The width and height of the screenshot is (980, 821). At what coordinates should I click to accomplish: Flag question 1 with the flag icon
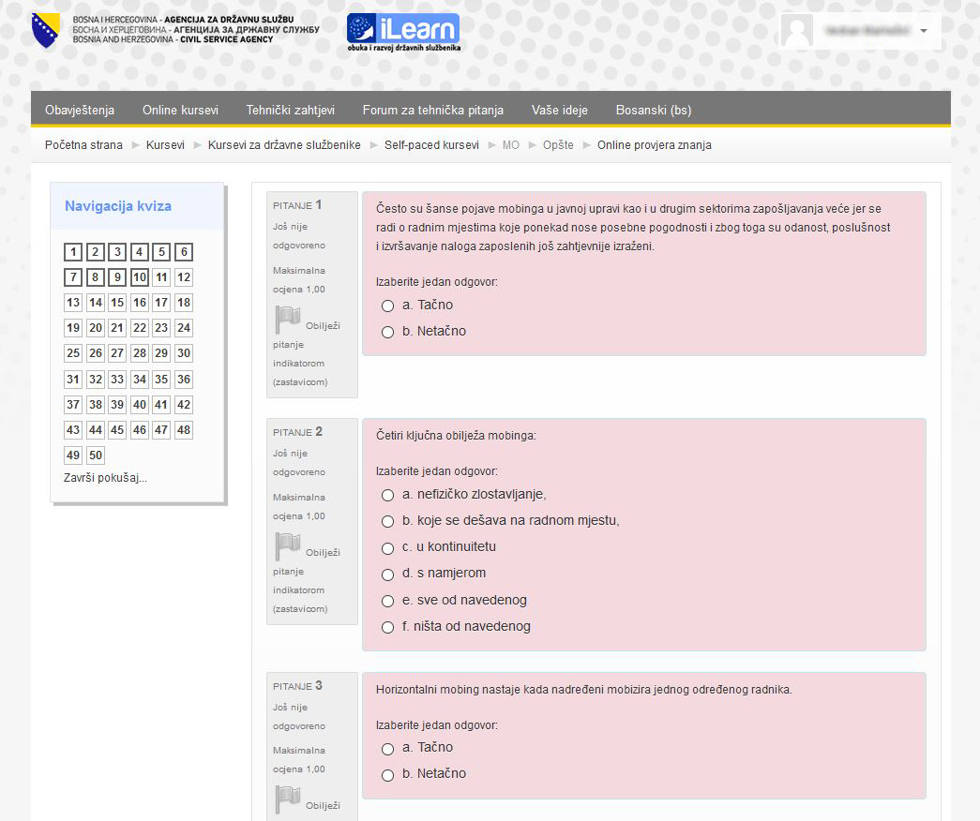(288, 321)
